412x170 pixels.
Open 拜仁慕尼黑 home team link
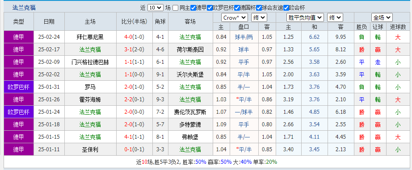[x=90, y=37]
